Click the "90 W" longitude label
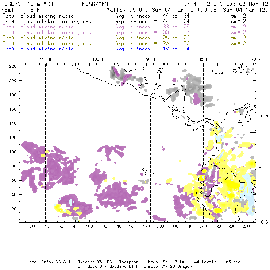Viewport: 270px width, 270px height. tap(151, 59)
